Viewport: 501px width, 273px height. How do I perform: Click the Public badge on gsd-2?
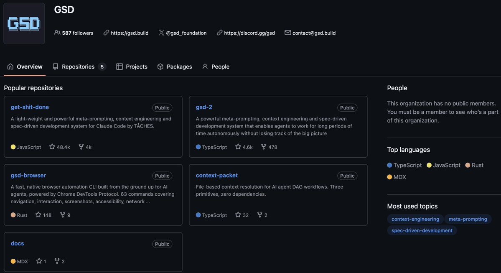click(347, 108)
